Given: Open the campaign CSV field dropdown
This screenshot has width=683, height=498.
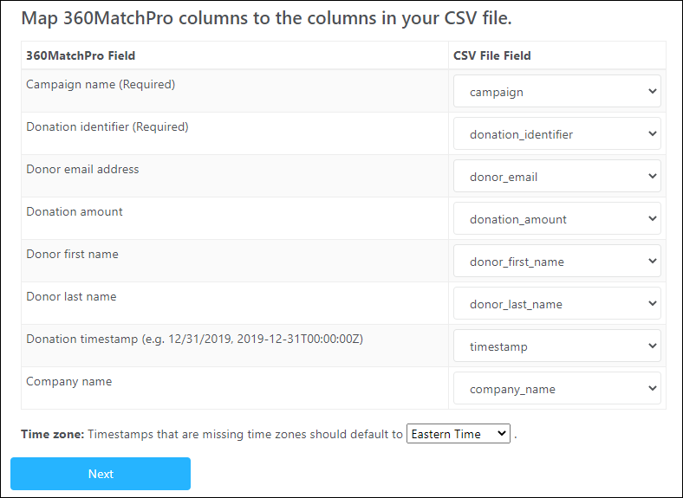Looking at the screenshot, I should [556, 91].
